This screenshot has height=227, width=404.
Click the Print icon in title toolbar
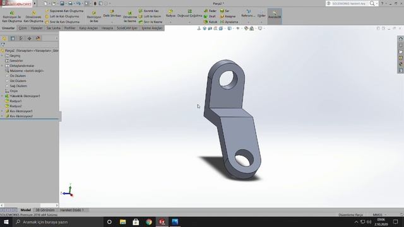coord(70,4)
